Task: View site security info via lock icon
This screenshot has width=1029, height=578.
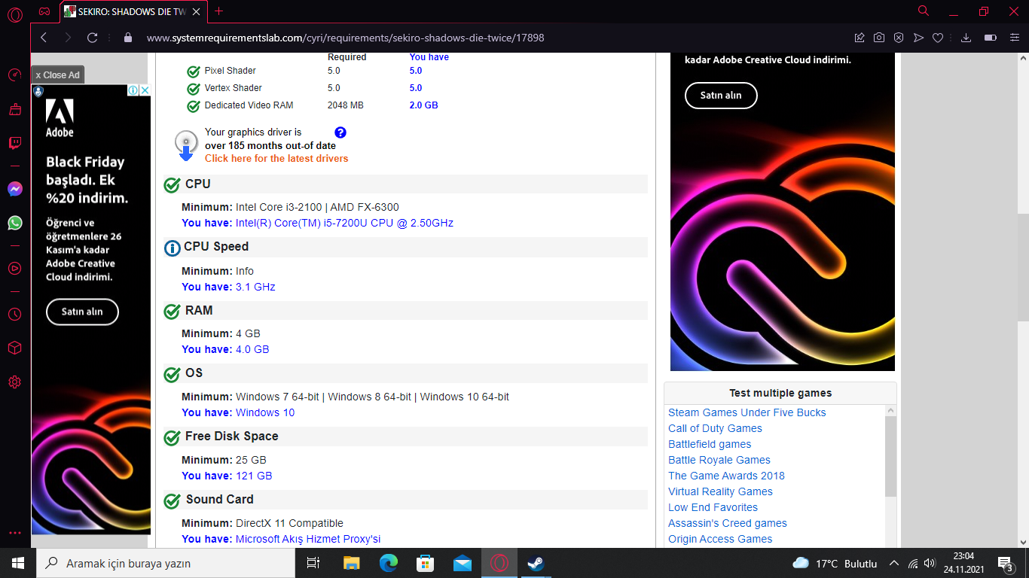Action: pyautogui.click(x=127, y=38)
